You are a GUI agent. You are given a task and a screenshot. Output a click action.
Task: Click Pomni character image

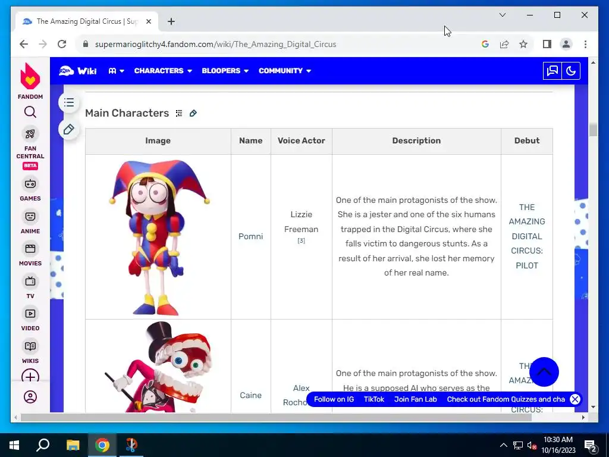click(x=159, y=237)
